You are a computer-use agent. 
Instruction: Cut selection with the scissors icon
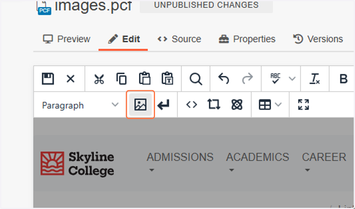click(99, 79)
